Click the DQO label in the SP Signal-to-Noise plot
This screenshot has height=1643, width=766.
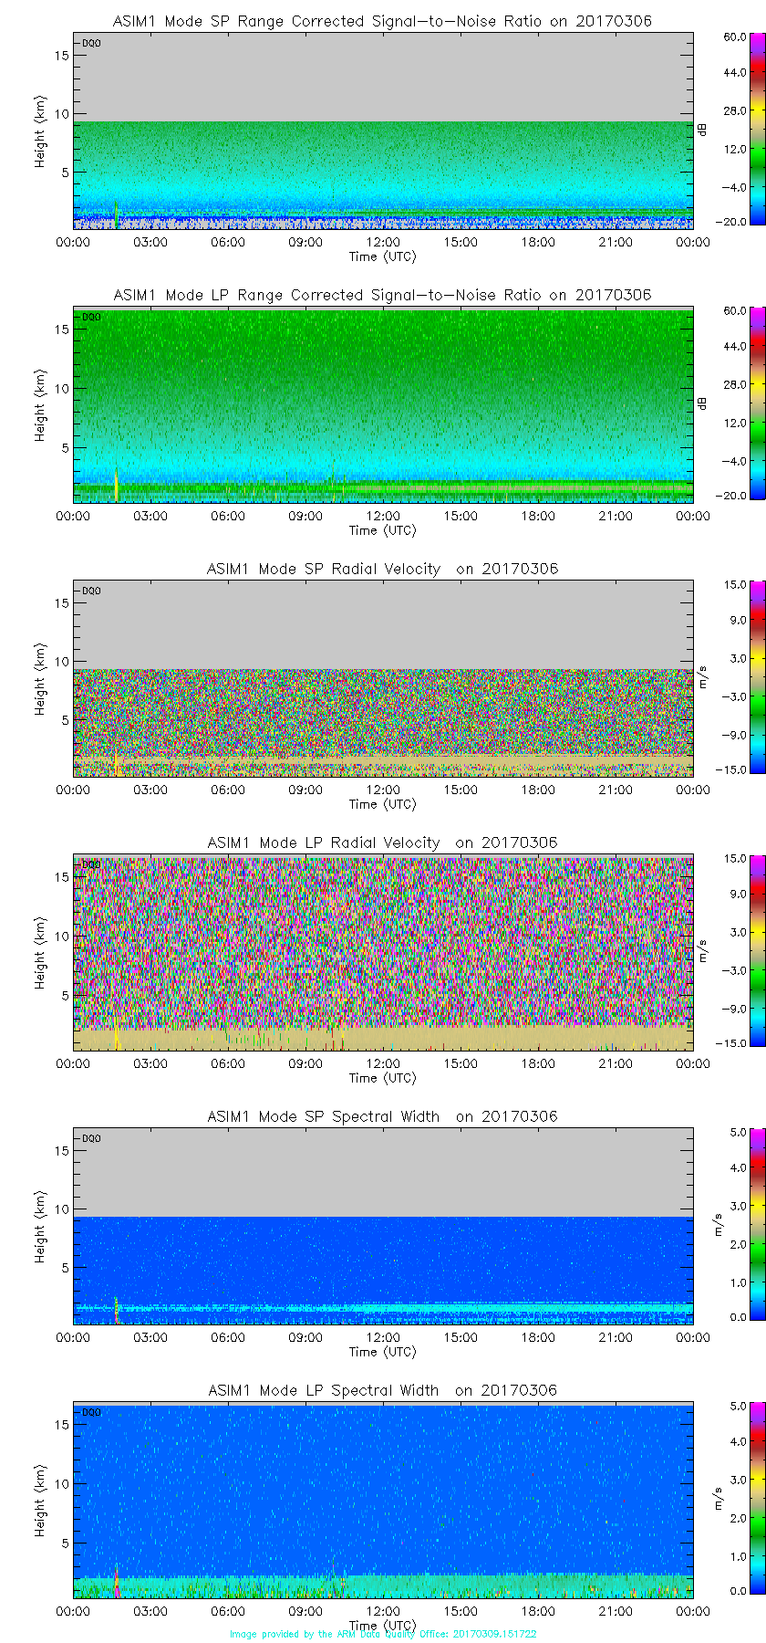(91, 43)
